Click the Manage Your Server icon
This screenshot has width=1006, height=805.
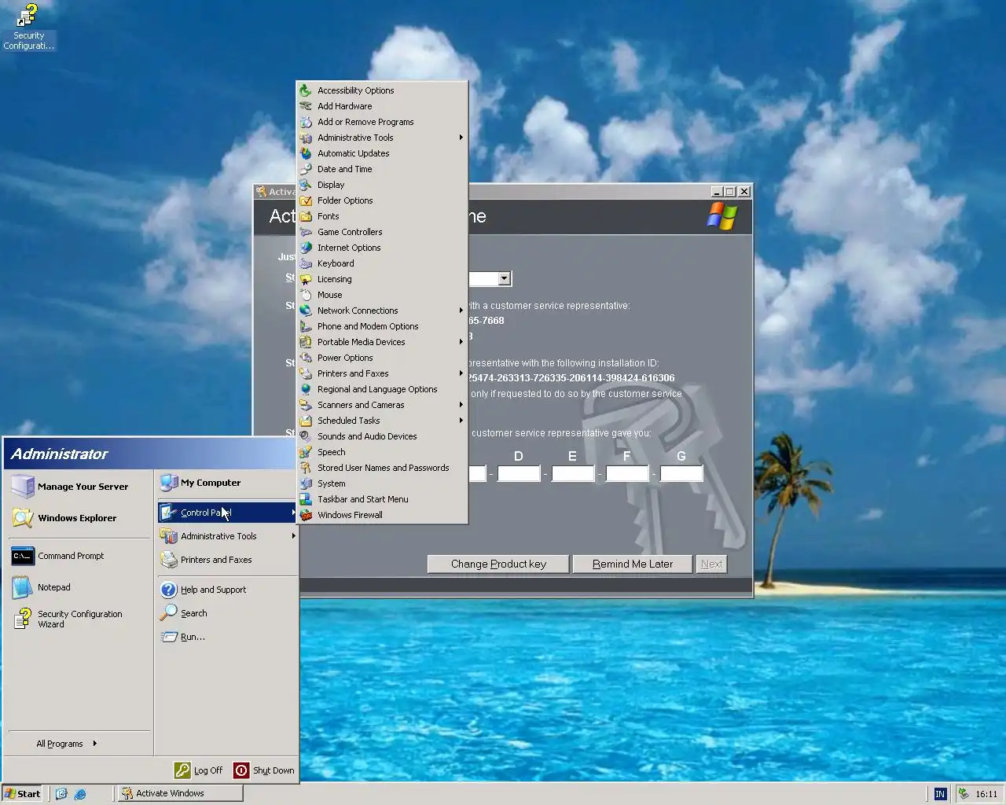[x=22, y=487]
